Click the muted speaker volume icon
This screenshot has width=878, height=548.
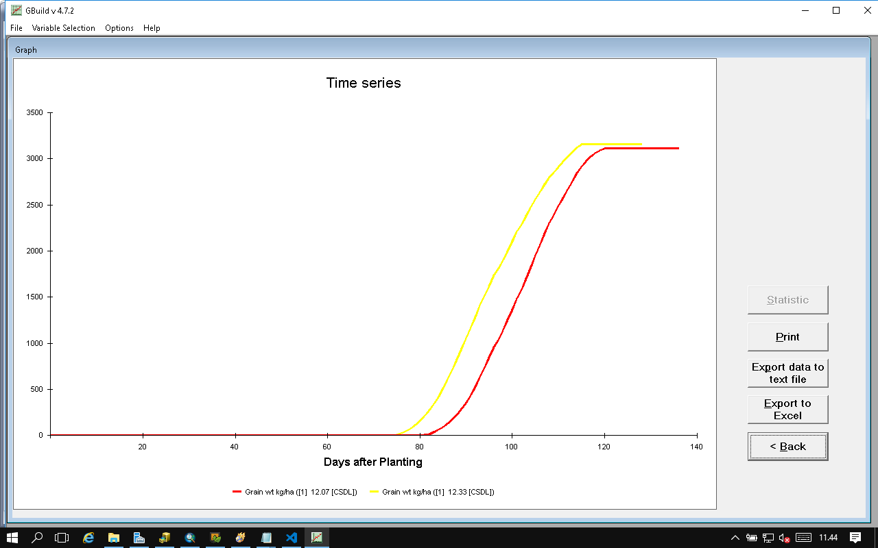pyautogui.click(x=784, y=538)
